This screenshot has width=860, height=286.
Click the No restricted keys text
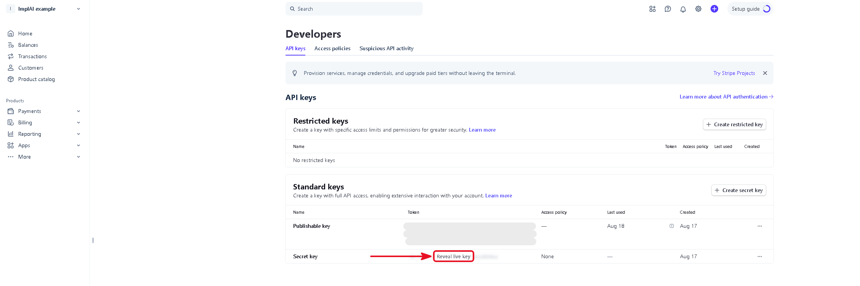314,160
